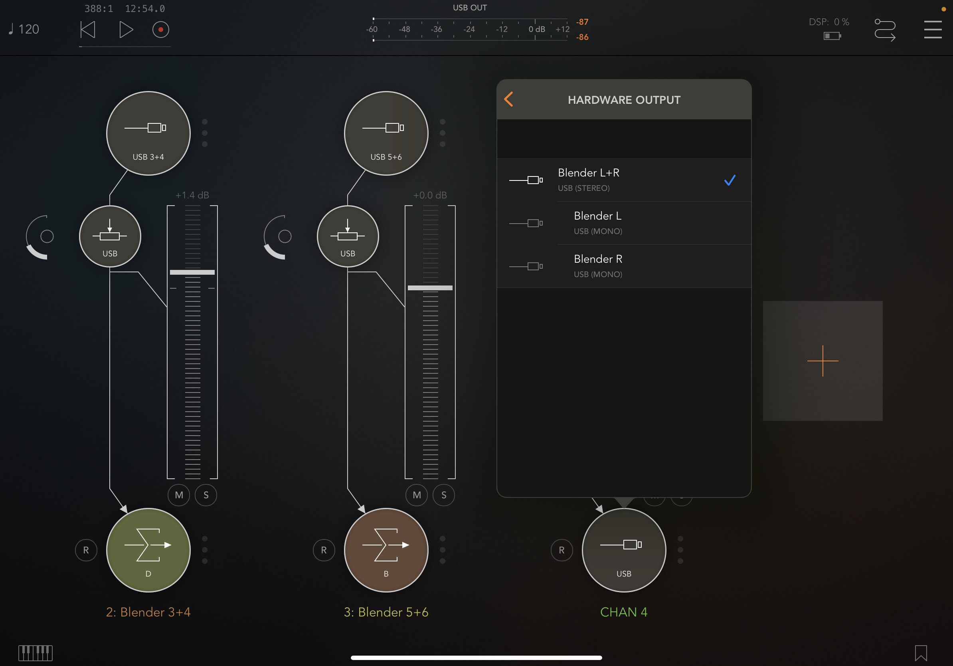
Task: Start recording with the record button
Action: coord(161,30)
